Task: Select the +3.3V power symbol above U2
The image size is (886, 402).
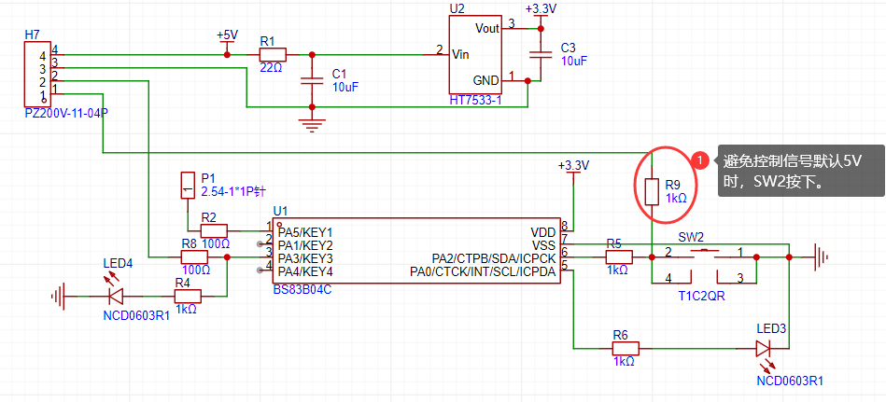Action: (540, 13)
